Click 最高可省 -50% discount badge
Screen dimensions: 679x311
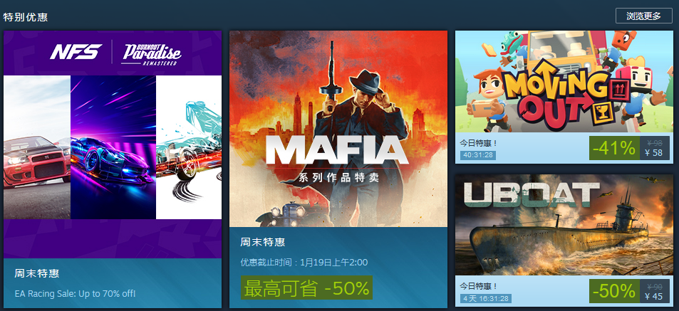[306, 288]
